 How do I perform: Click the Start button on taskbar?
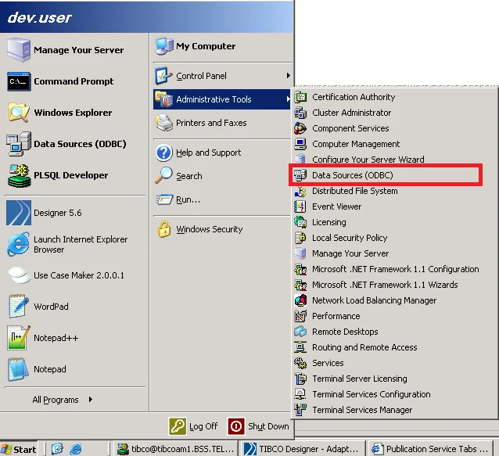click(x=20, y=449)
